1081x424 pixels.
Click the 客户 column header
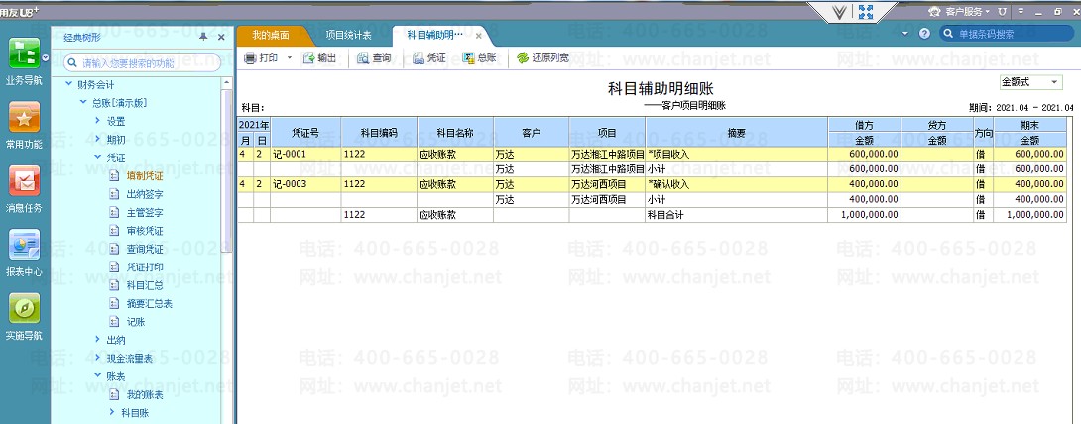coord(531,132)
